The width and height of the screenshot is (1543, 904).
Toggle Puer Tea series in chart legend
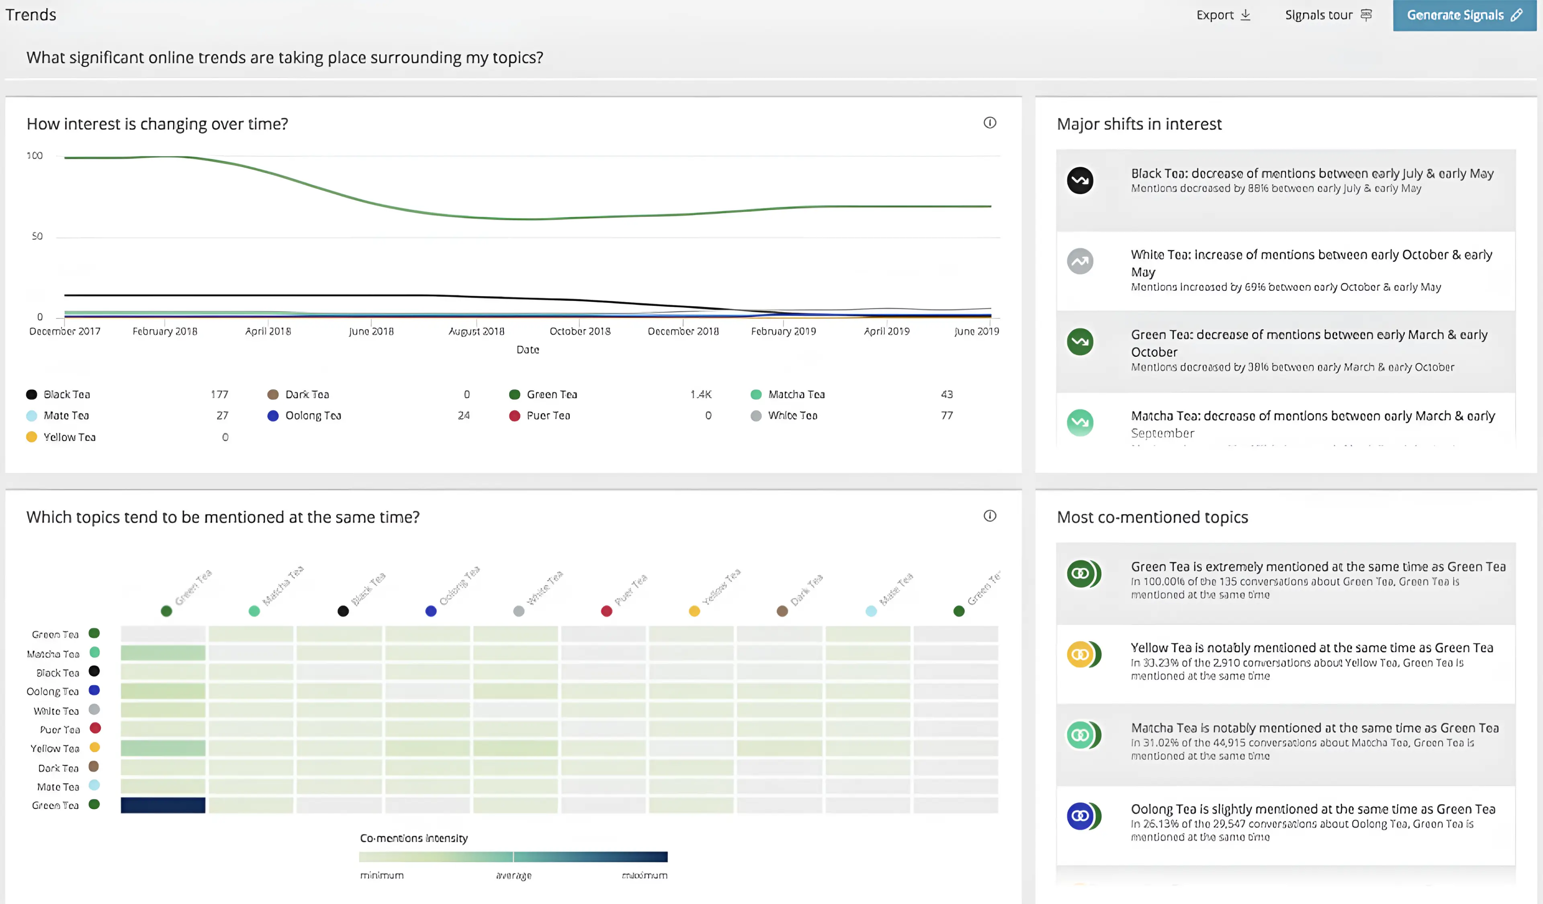click(539, 415)
